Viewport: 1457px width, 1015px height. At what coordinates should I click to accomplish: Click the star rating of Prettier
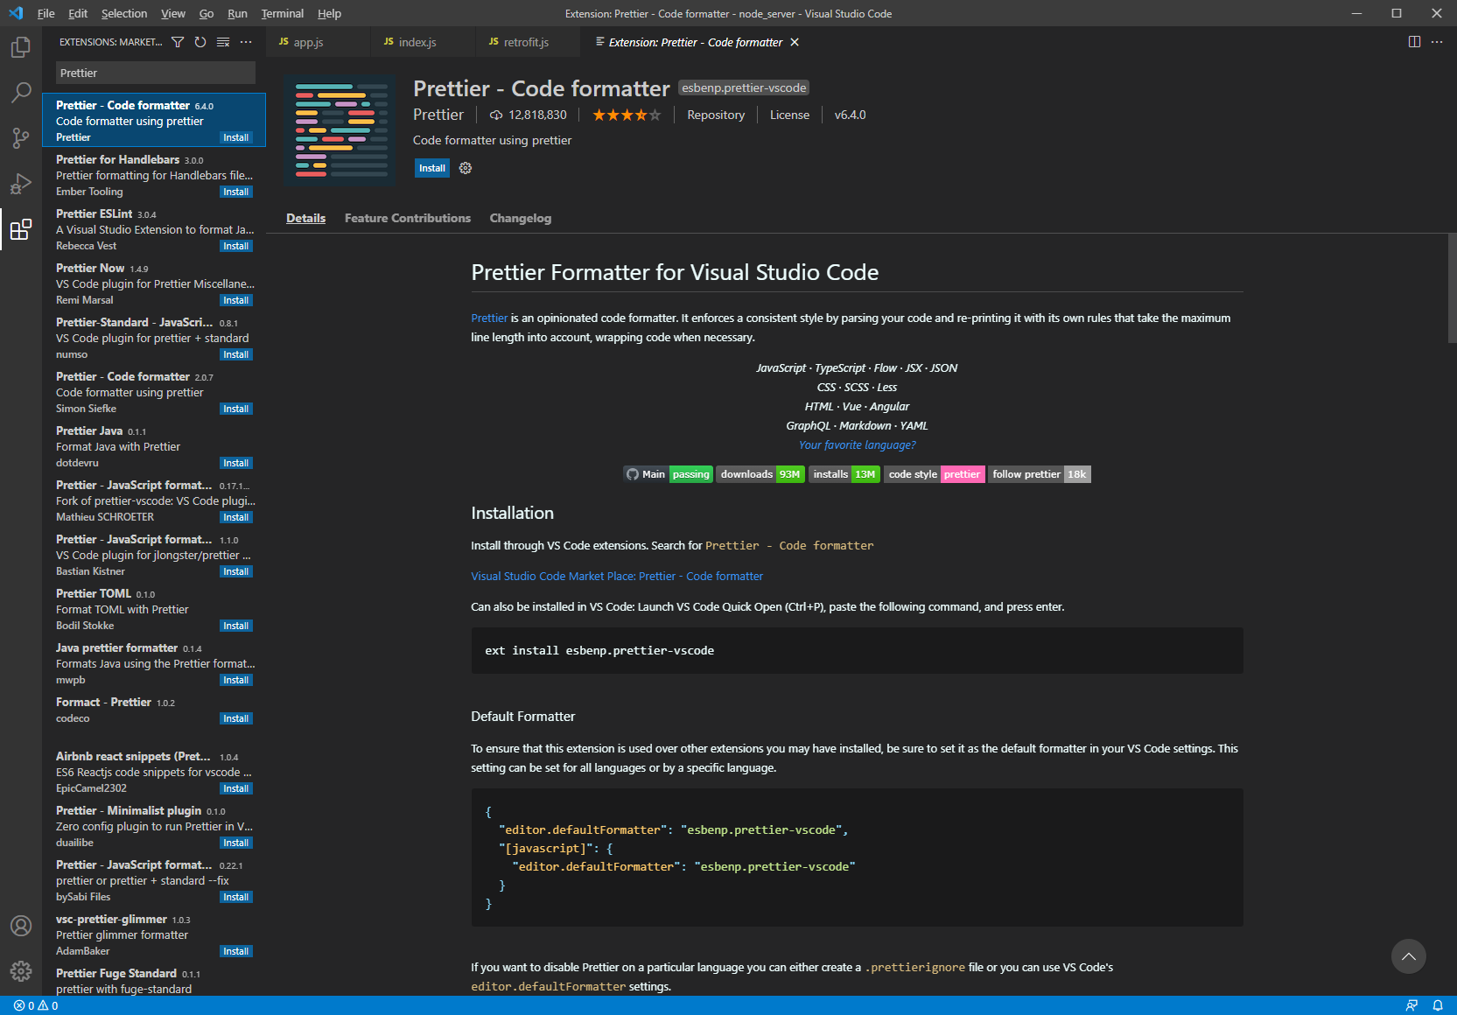(627, 115)
